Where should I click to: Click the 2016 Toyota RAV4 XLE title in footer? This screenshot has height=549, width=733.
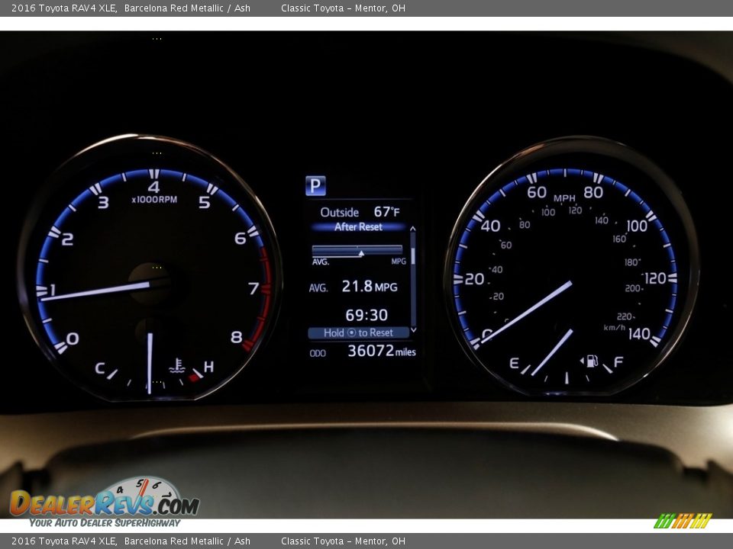click(64, 541)
